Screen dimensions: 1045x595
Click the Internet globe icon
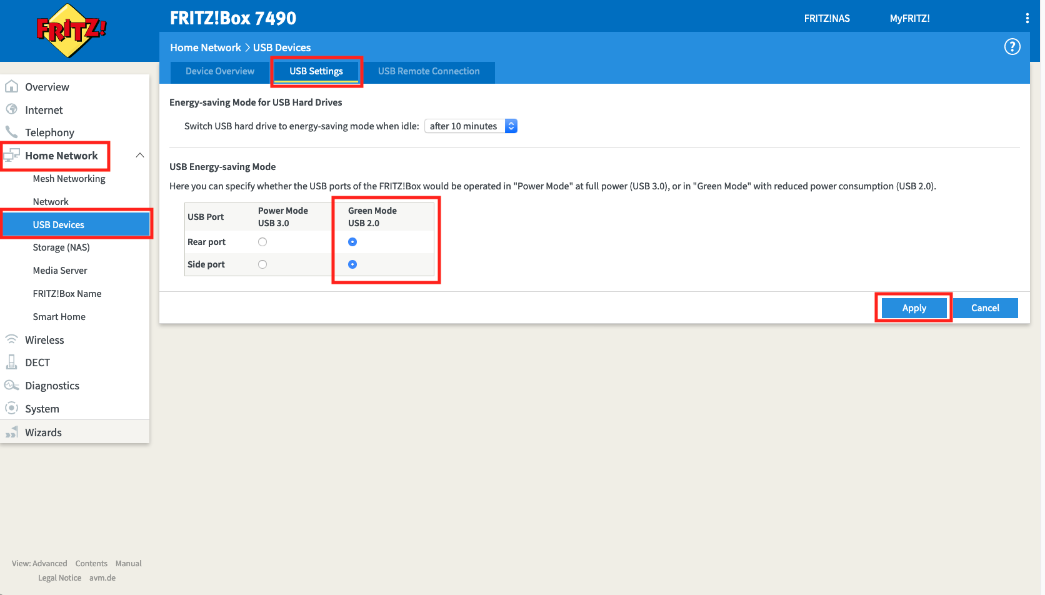pos(11,109)
